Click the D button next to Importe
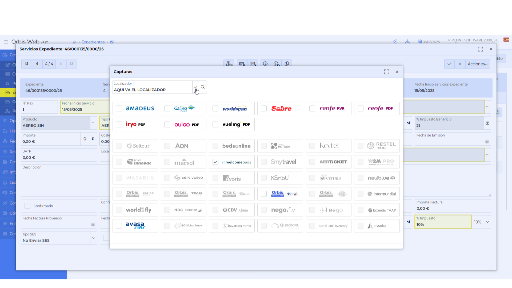 [x=85, y=139]
